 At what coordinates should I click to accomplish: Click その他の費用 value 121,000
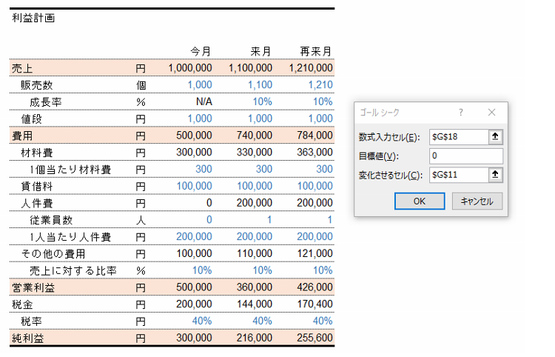(315, 254)
